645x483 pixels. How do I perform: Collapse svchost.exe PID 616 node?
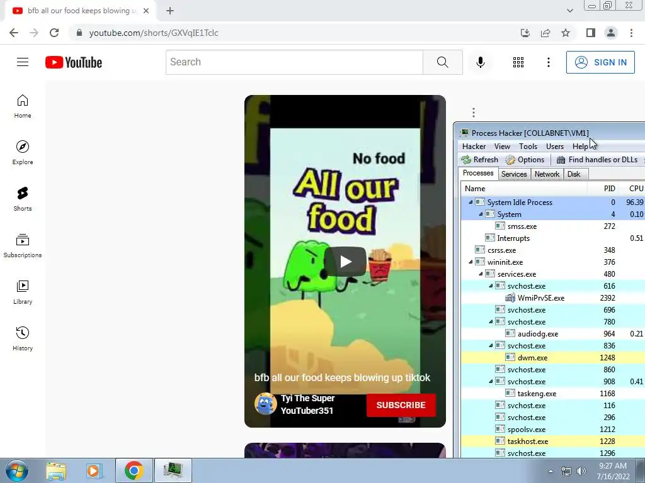tap(491, 286)
